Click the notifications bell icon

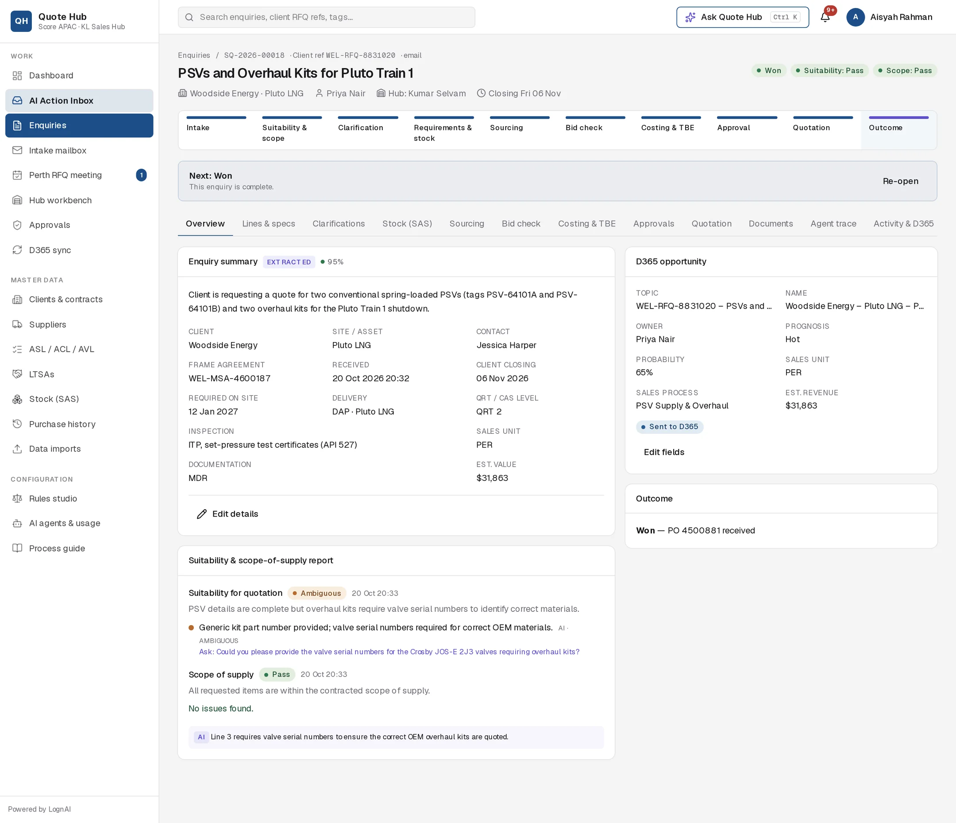pyautogui.click(x=825, y=17)
